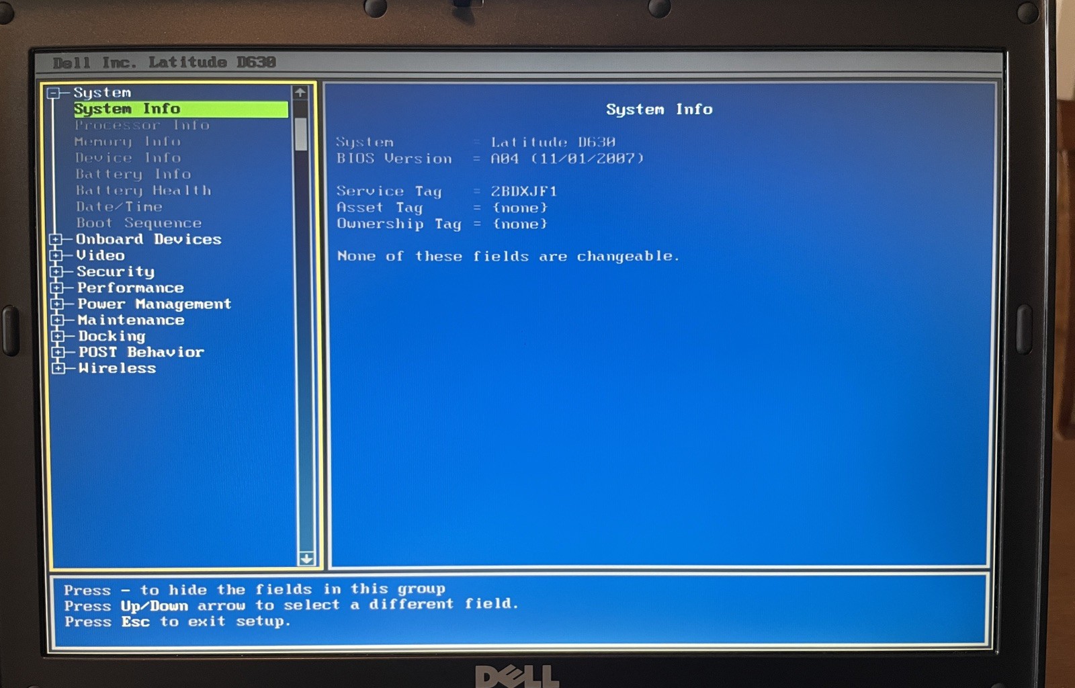Viewport: 1075px width, 688px height.
Task: Open Boot Sequence entry
Action: click(x=138, y=223)
